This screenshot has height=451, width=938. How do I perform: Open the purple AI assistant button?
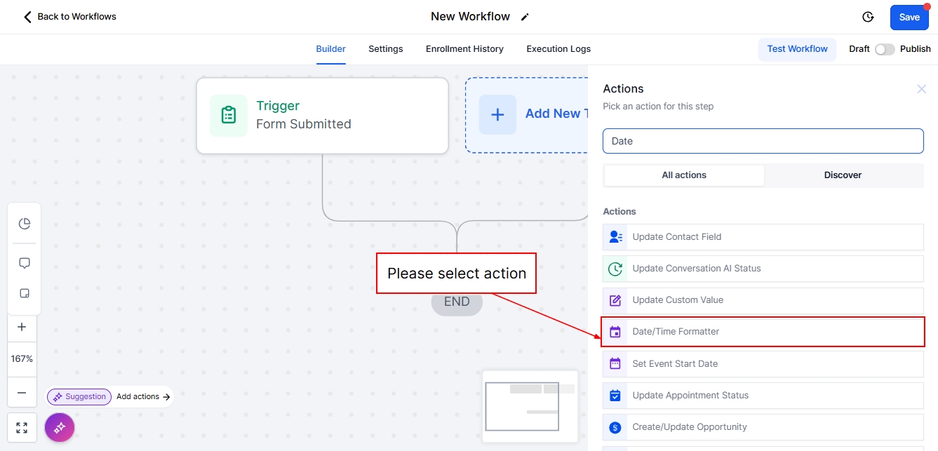pos(60,426)
